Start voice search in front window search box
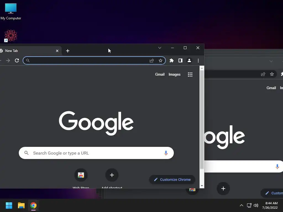283x212 pixels. (x=166, y=153)
